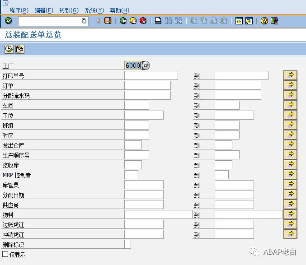Click the 物料 from-value field
The height and width of the screenshot is (265, 306).
point(158,214)
